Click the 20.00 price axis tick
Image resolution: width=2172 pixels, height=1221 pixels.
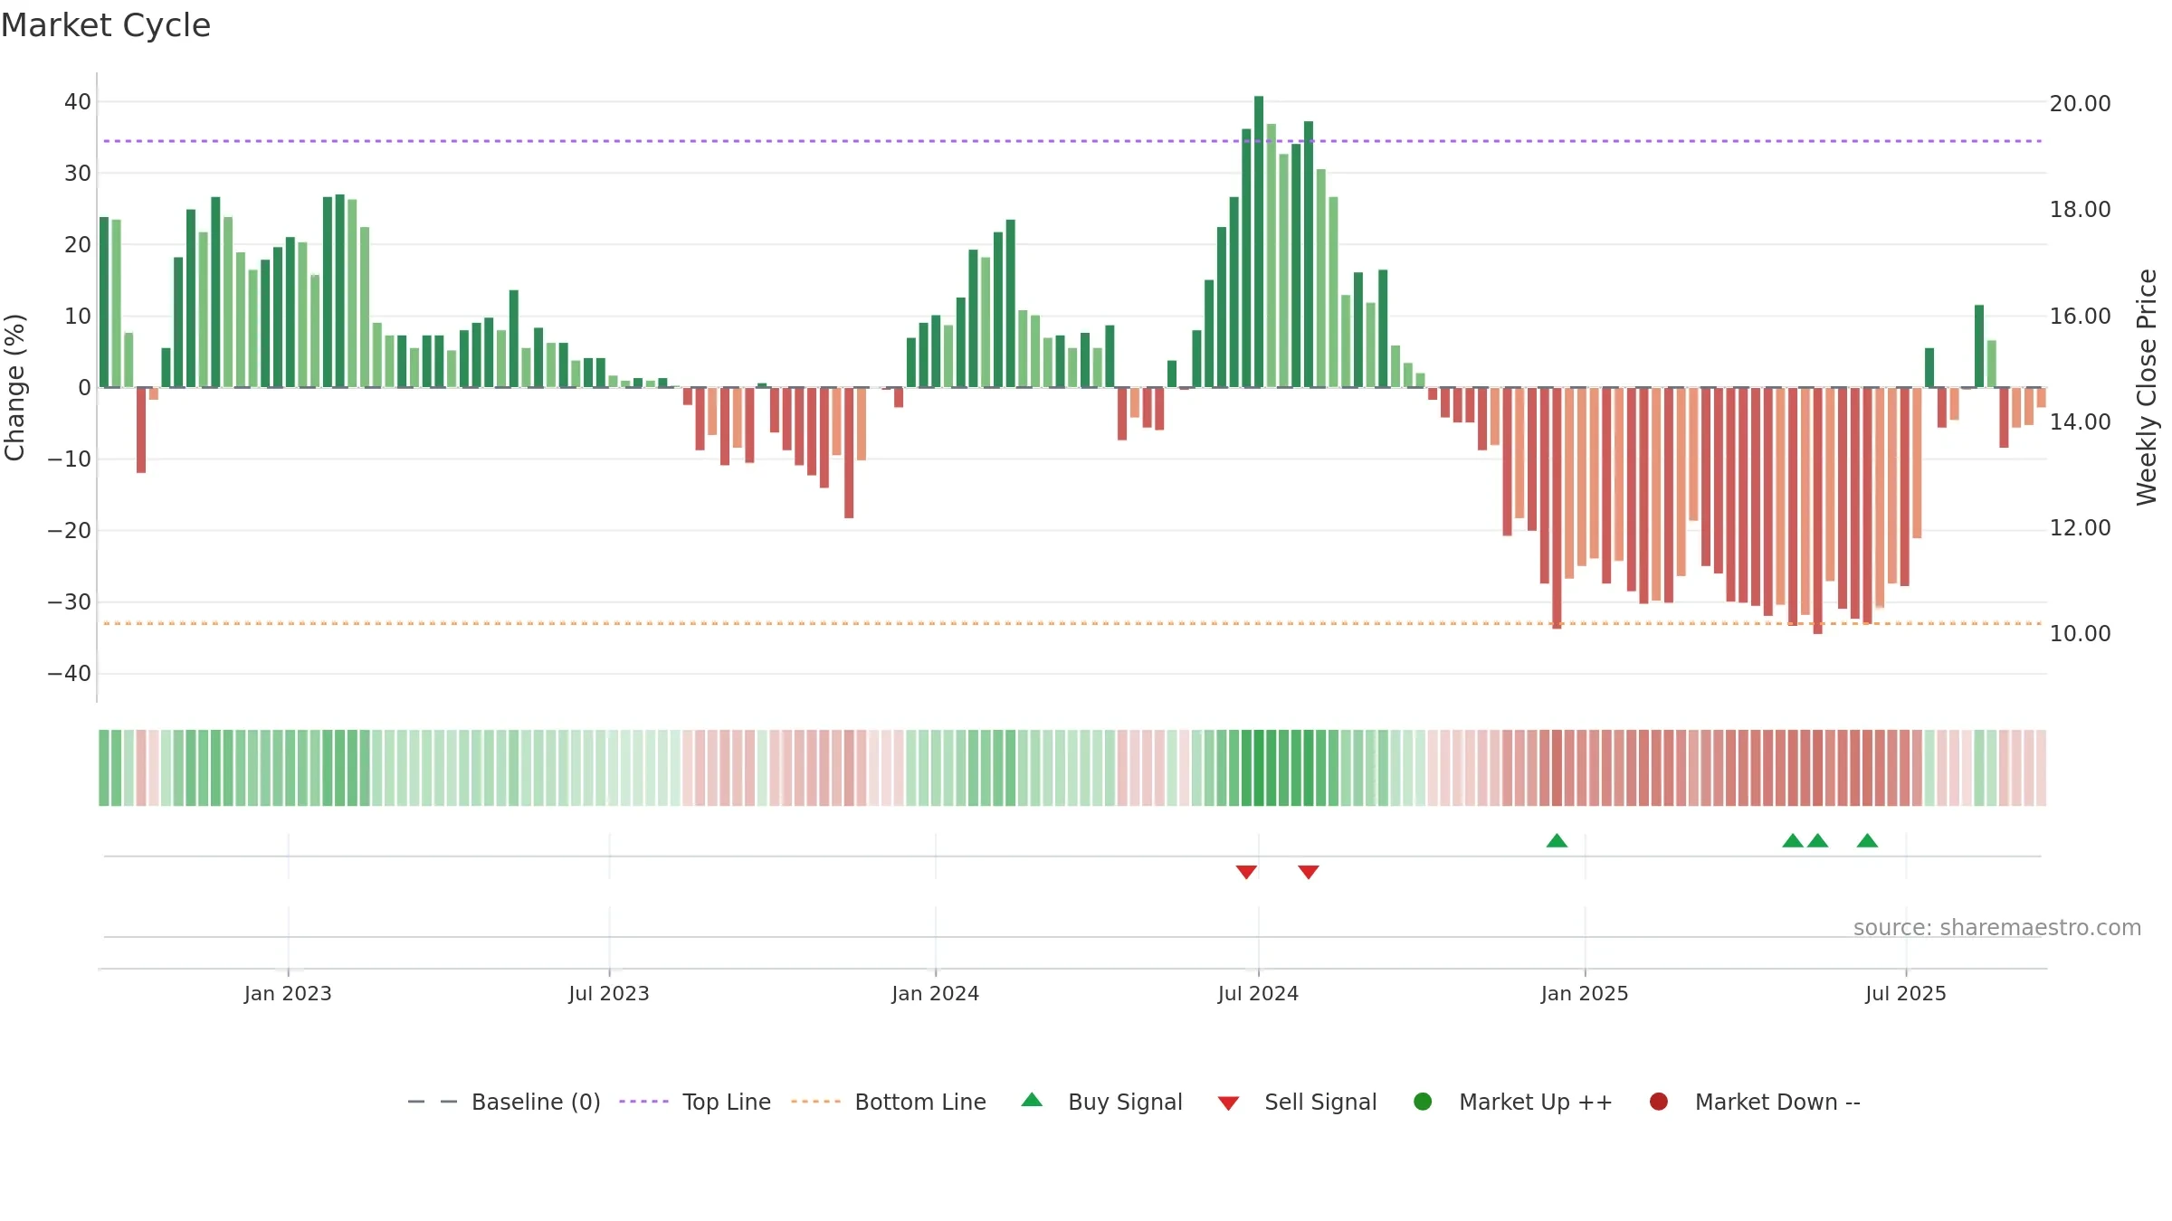point(2081,103)
